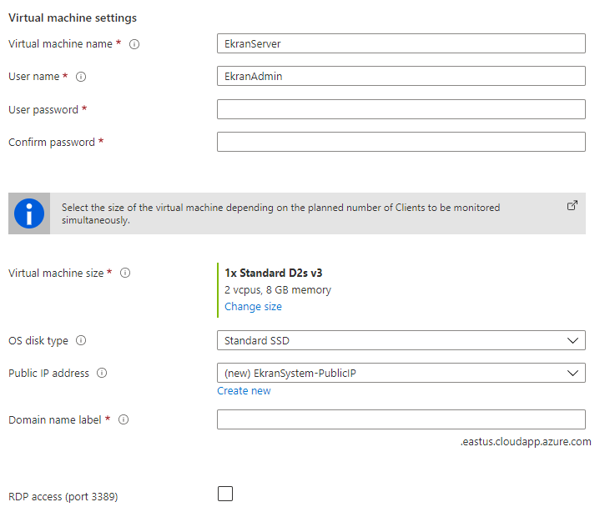Image resolution: width=615 pixels, height=517 pixels.
Task: Click the Create new link
Action: (244, 391)
